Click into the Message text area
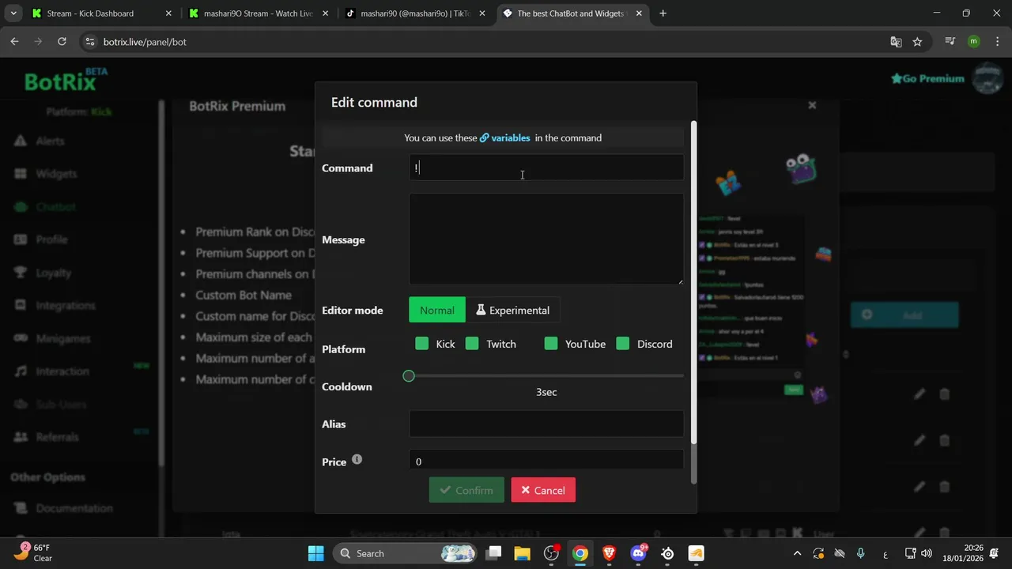This screenshot has height=569, width=1012. pos(546,239)
